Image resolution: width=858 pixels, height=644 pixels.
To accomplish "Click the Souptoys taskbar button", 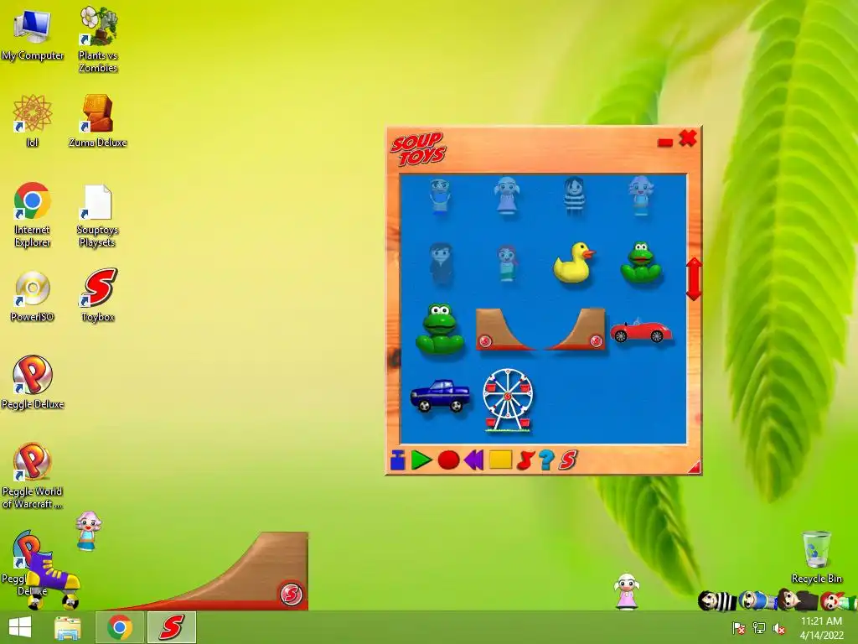I will 171,627.
